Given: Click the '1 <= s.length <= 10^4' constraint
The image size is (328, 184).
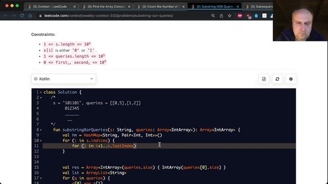Looking at the screenshot, I should (x=67, y=44).
